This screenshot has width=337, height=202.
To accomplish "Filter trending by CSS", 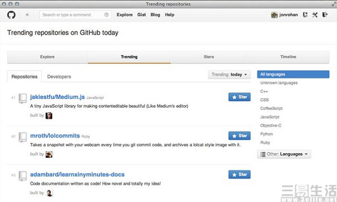I will click(x=265, y=100).
